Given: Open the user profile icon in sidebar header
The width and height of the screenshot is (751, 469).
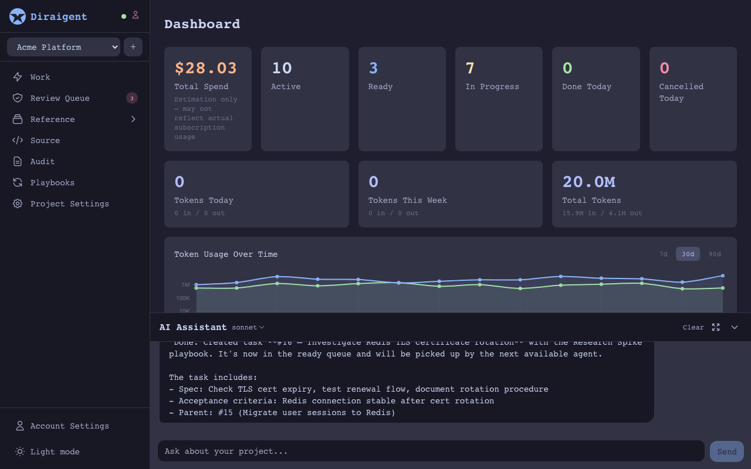Looking at the screenshot, I should [x=135, y=15].
